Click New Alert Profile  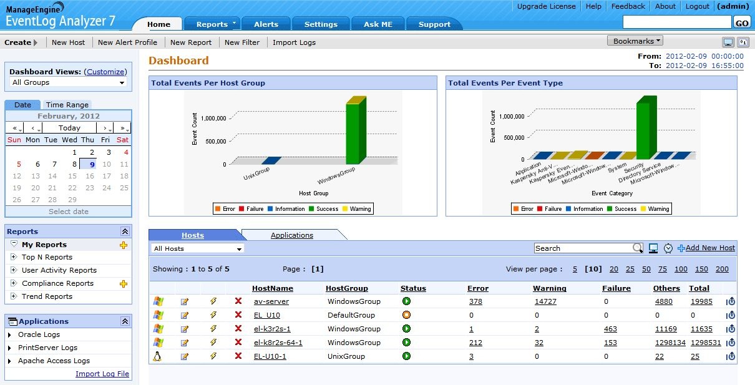[127, 42]
